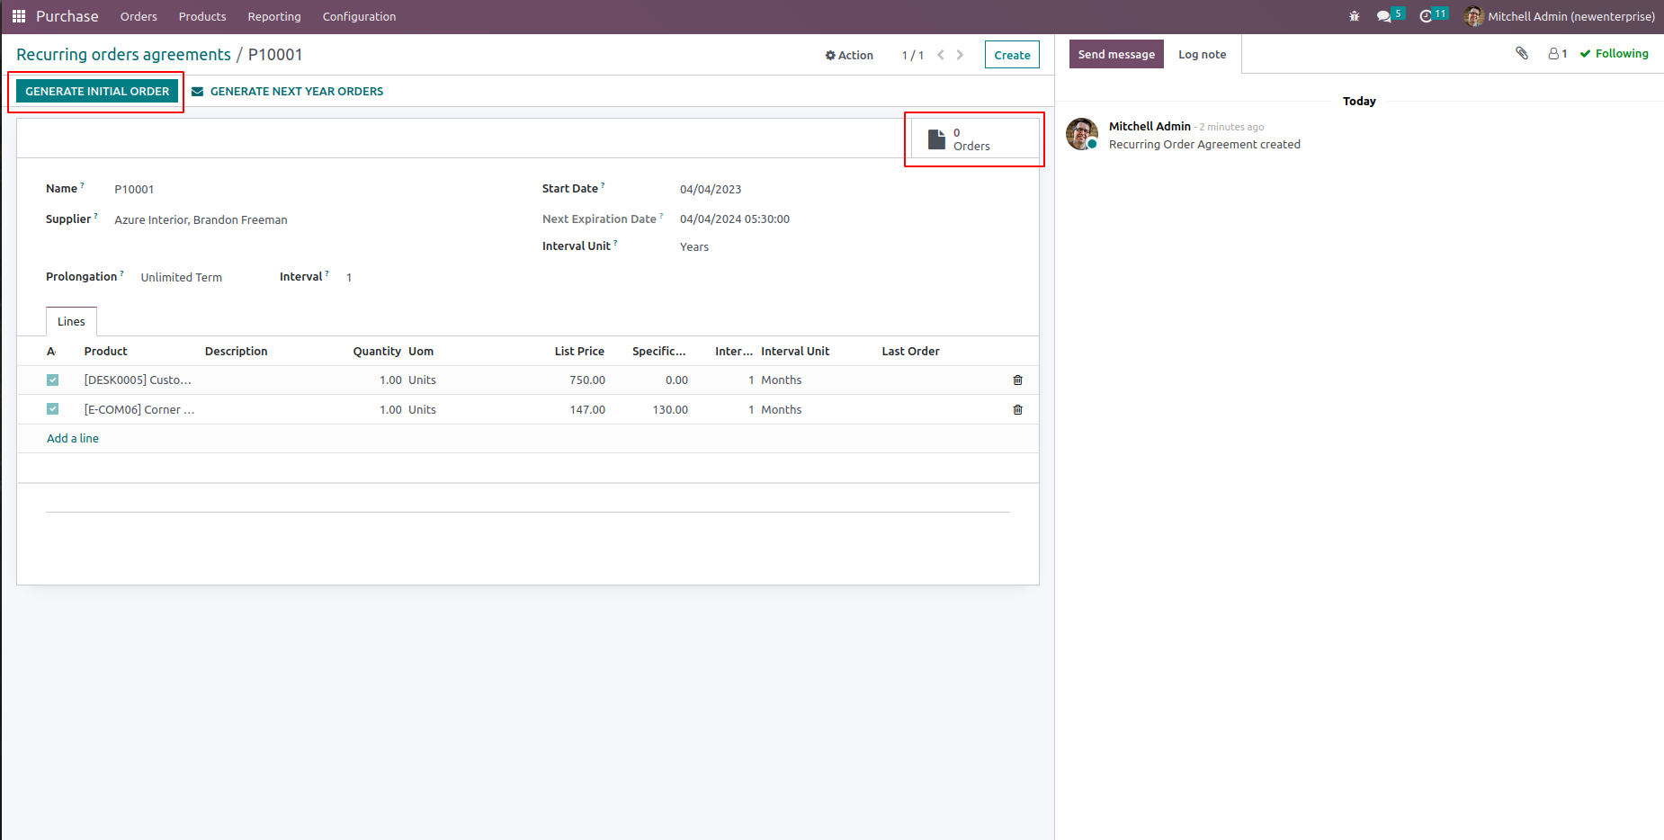This screenshot has height=840, width=1664.
Task: Open the Orders smart button
Action: (972, 139)
